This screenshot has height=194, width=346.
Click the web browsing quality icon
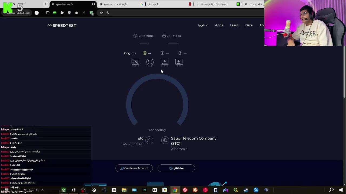click(x=135, y=63)
